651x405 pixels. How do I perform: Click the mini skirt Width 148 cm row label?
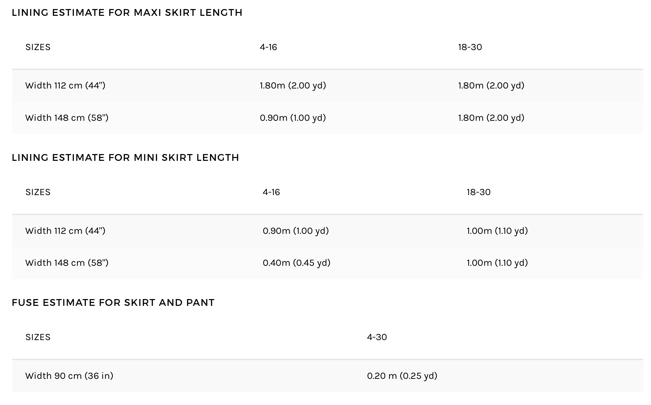tap(67, 263)
